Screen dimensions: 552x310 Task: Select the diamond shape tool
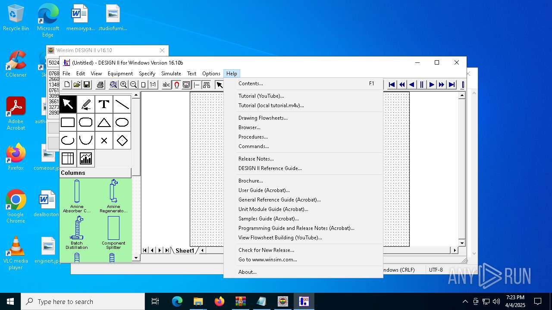[x=122, y=140]
